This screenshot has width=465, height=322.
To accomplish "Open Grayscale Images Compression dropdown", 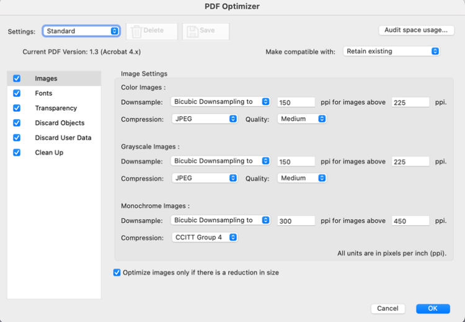I will point(205,178).
